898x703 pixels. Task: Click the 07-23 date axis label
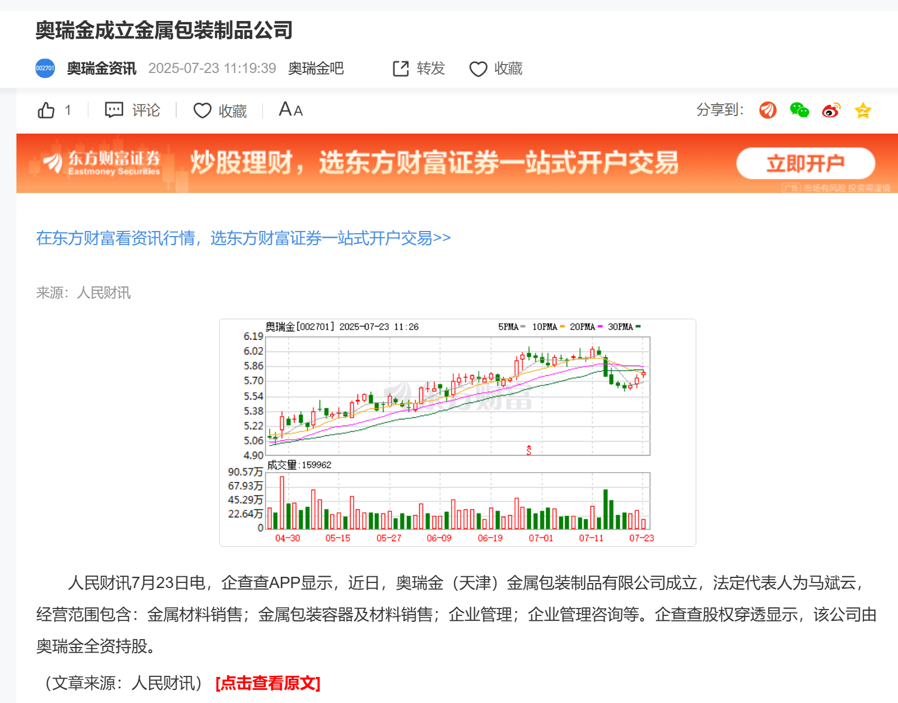click(x=641, y=538)
